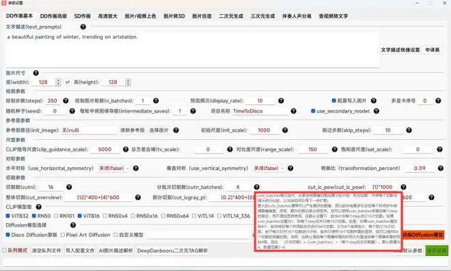
Task: Click 中译英 translate button
Action: click(x=433, y=50)
